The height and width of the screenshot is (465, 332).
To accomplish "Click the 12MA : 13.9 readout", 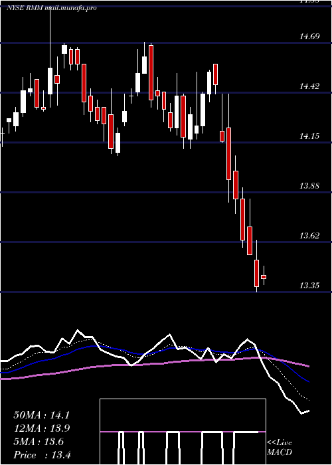I will point(41,428).
